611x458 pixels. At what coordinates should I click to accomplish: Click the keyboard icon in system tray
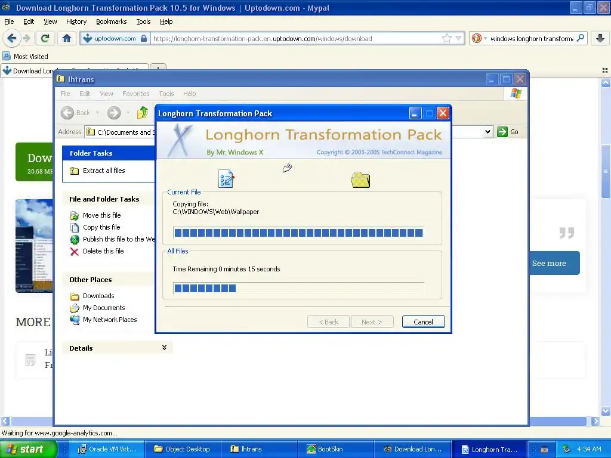[x=544, y=450]
